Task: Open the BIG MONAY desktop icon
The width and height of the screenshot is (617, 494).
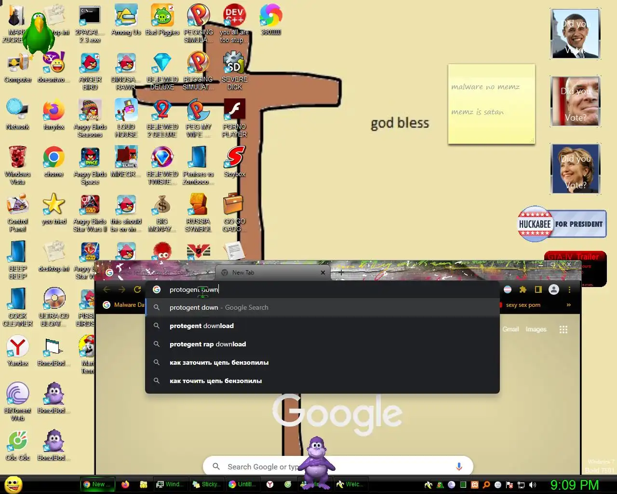Action: click(x=162, y=213)
